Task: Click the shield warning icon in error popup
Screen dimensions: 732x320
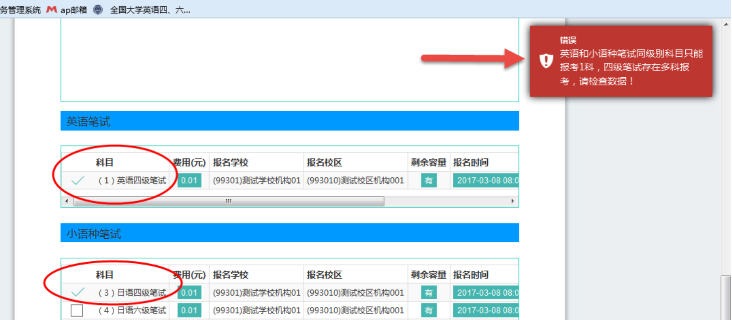Action: pyautogui.click(x=546, y=61)
